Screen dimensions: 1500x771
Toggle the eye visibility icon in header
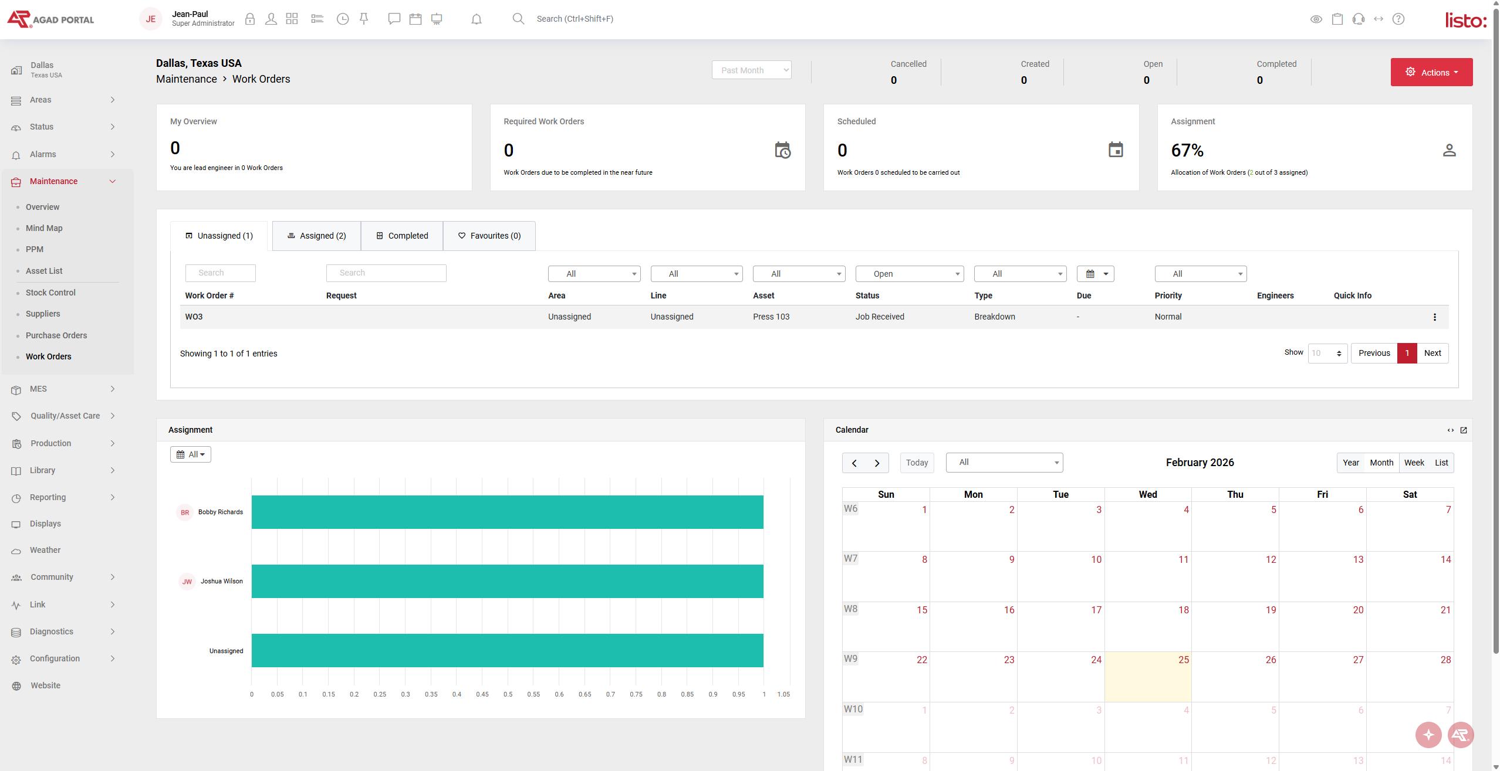(x=1316, y=19)
